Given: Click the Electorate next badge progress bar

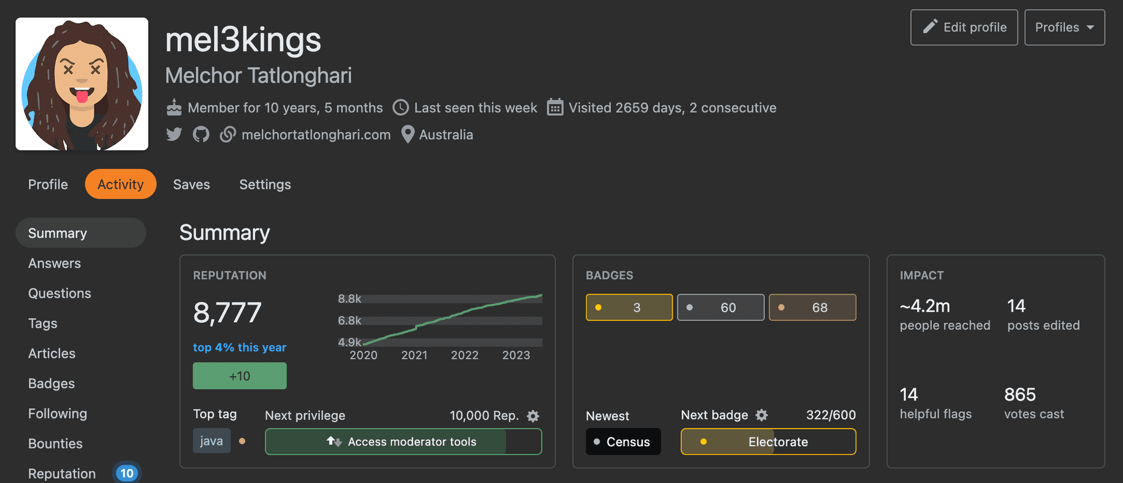Looking at the screenshot, I should pos(769,441).
